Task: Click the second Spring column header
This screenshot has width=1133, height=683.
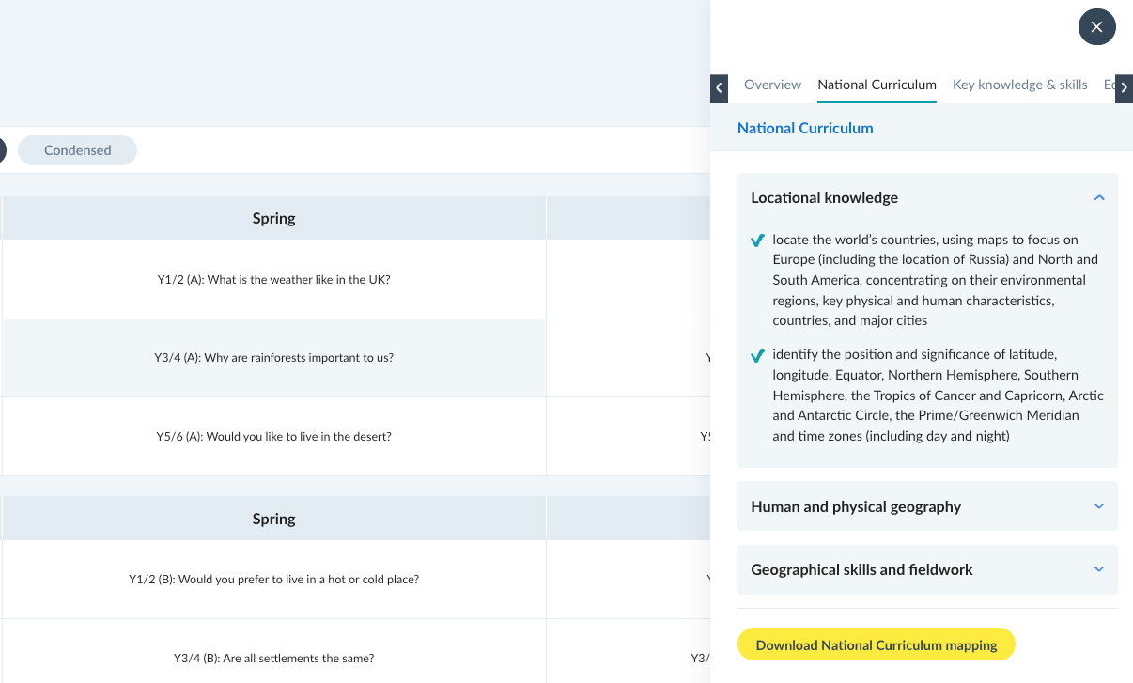Action: coord(274,519)
